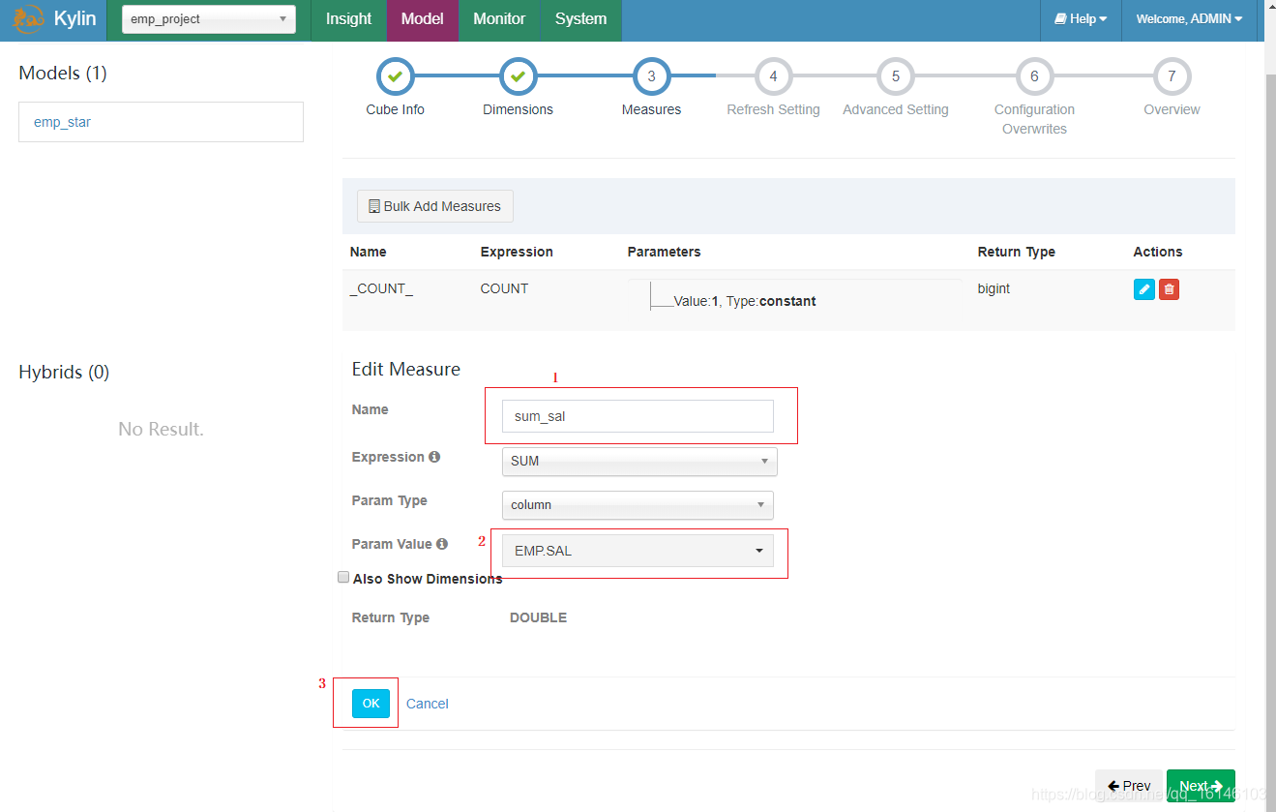
Task: Click Expression info icon
Action: (x=434, y=457)
